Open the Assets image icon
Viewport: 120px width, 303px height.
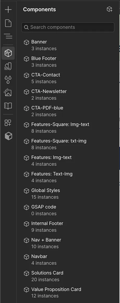tap(8, 93)
